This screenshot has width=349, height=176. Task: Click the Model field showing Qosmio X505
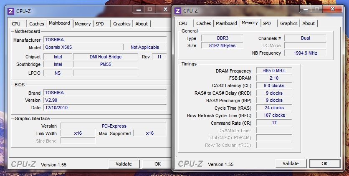tap(83, 47)
